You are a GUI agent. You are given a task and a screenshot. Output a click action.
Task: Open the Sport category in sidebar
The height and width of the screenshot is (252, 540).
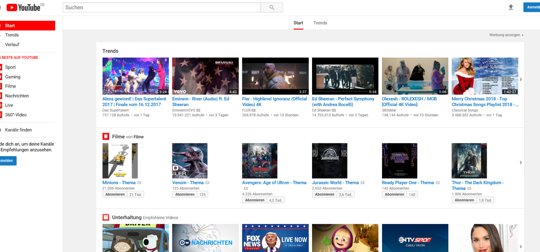click(10, 67)
